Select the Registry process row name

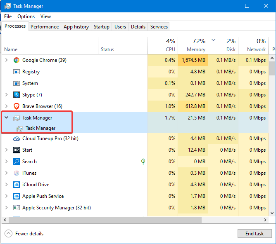(x=31, y=72)
